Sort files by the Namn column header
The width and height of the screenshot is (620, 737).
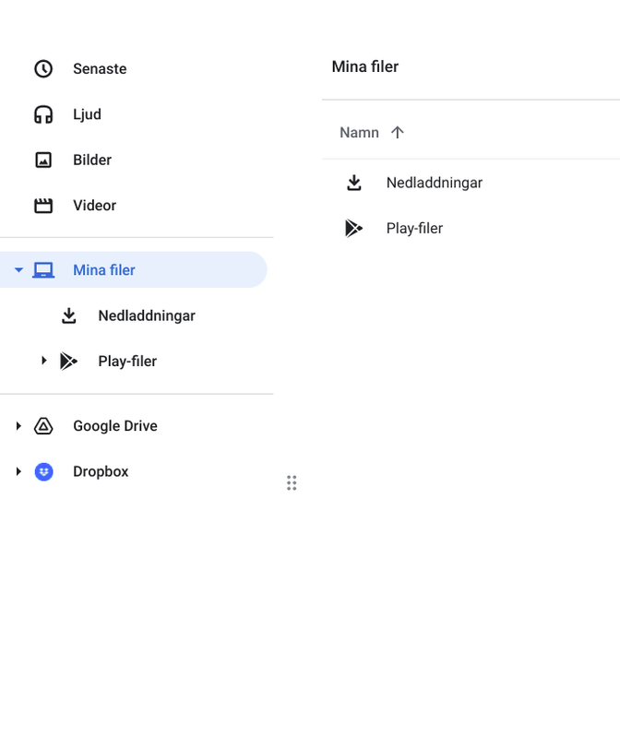pos(359,133)
